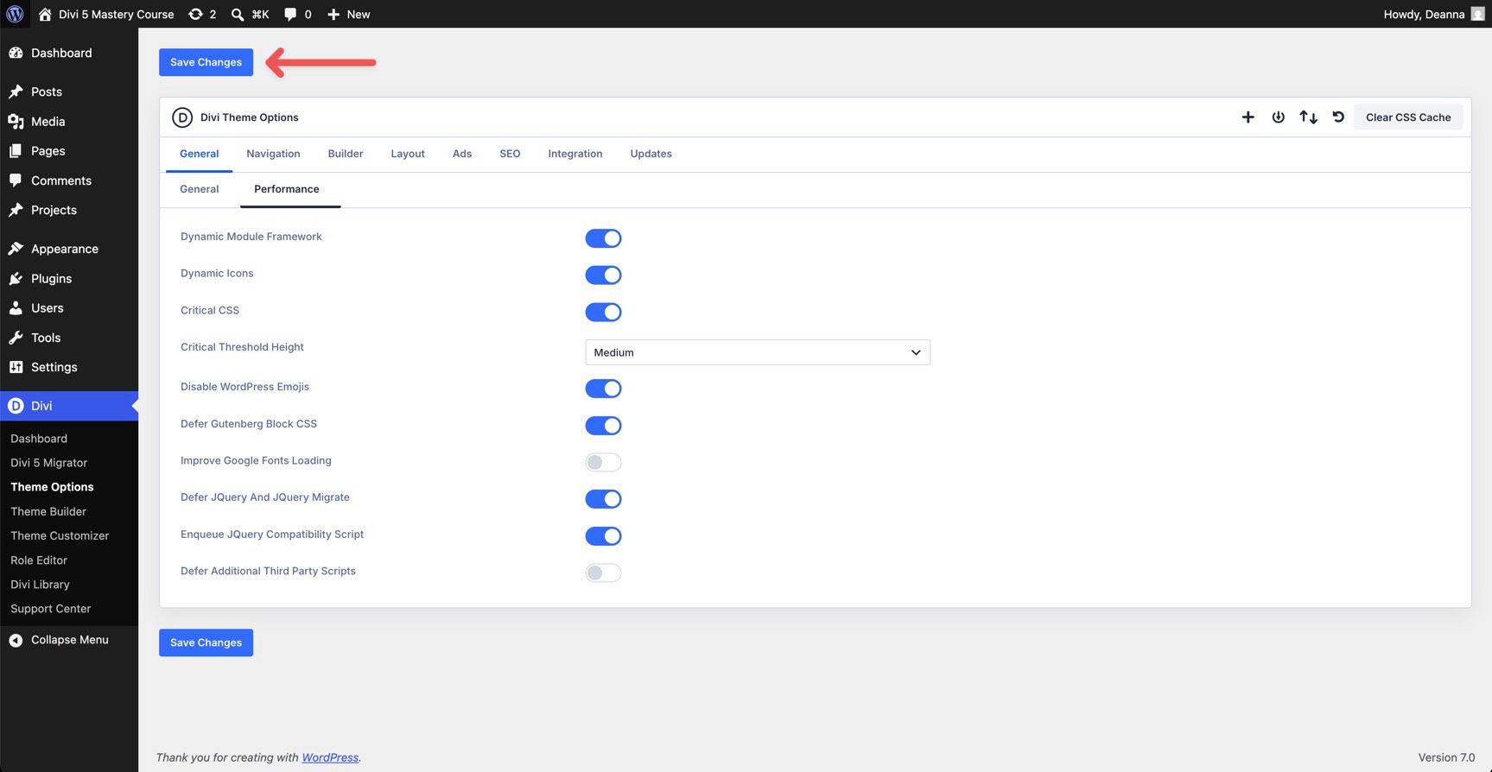1492x772 pixels.
Task: Enable Improve Google Fonts Loading
Action: coord(603,462)
